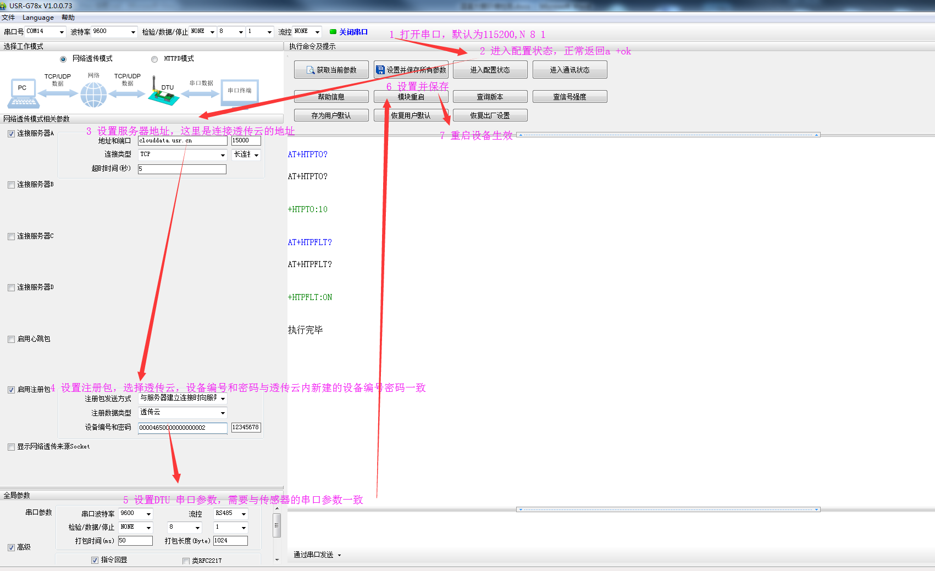Click the 进入配置状态 button
Screen dimensions: 935x571
[490, 70]
